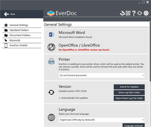Click the EverDoc logo icon
151x127 pixels.
51,13
